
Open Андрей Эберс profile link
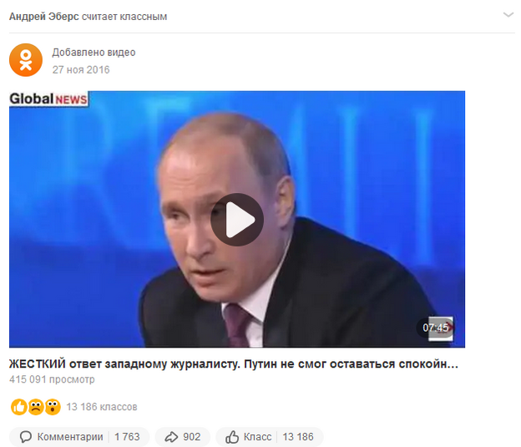click(x=44, y=17)
